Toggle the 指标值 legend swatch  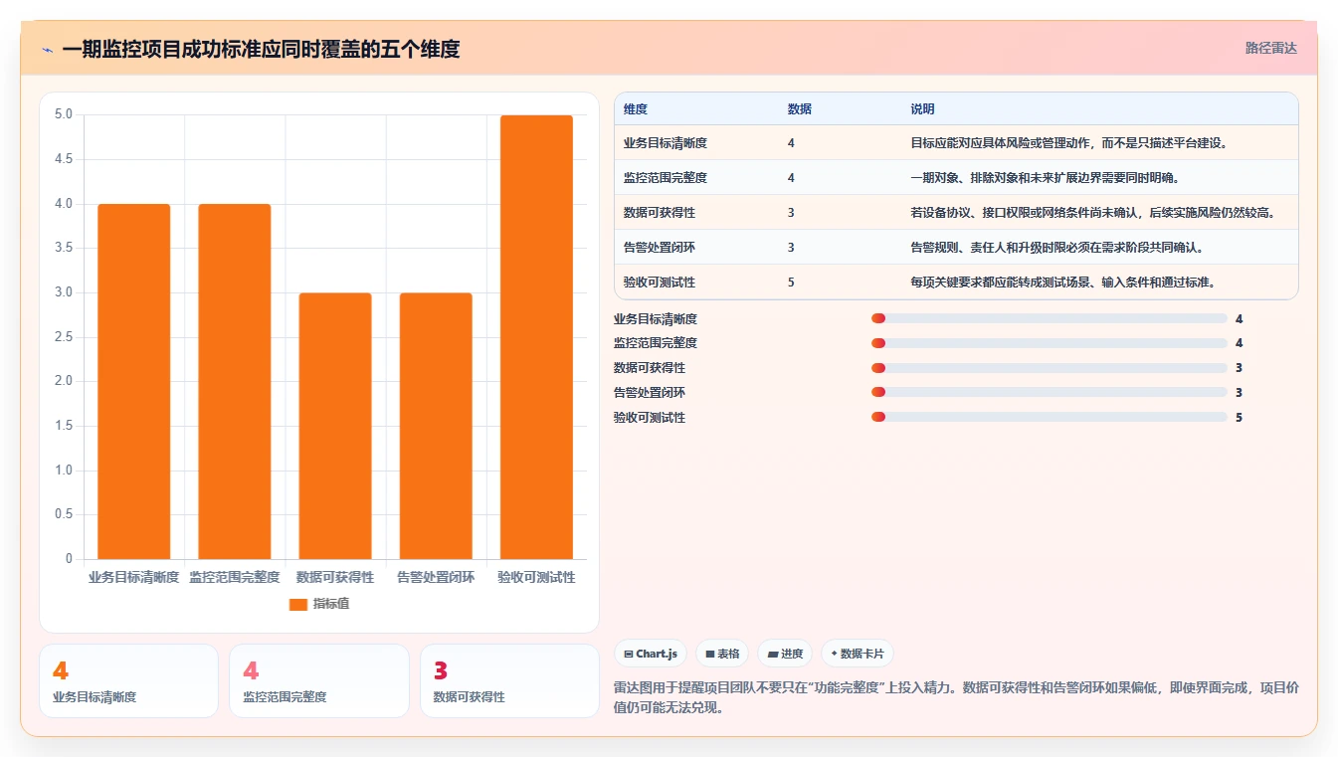point(298,604)
